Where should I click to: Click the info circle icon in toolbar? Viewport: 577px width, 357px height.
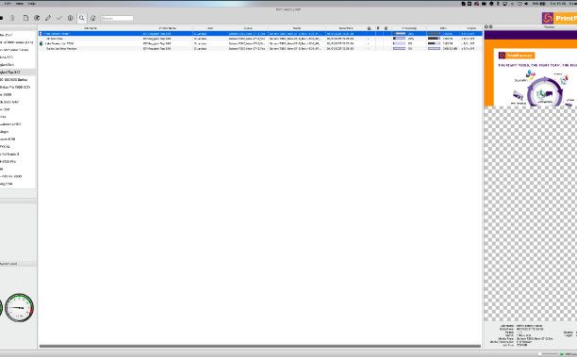tap(71, 18)
